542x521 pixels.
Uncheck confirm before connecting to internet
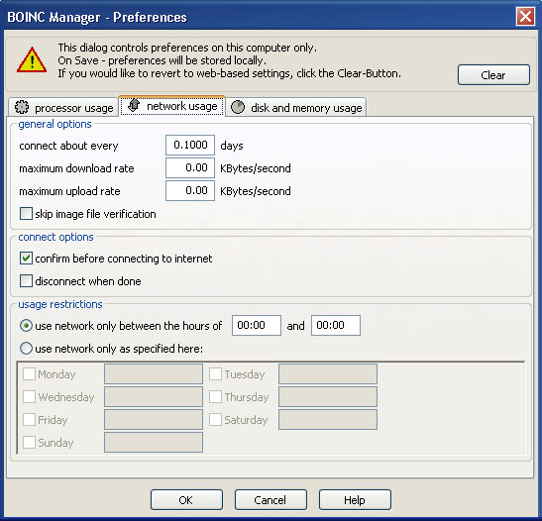tap(27, 259)
